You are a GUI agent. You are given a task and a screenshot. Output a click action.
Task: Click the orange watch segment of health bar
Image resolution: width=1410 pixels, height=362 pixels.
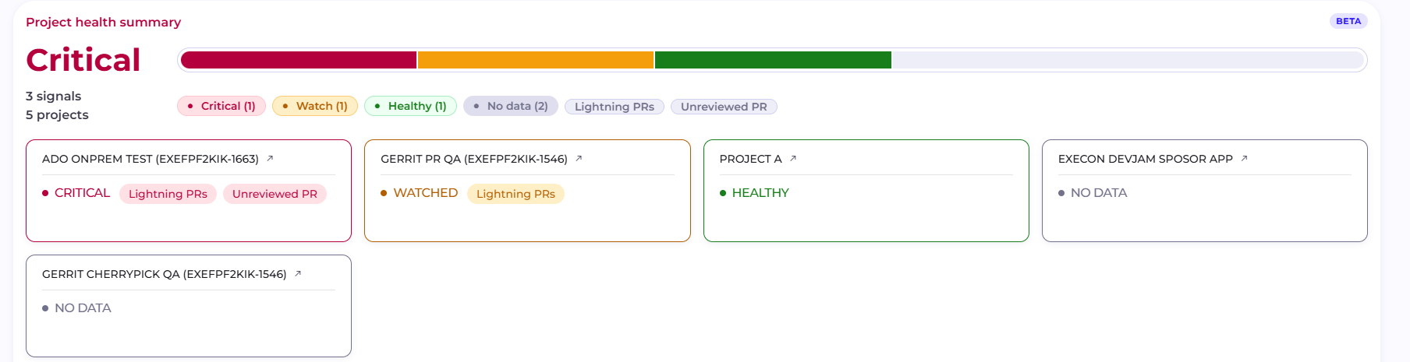coord(536,60)
